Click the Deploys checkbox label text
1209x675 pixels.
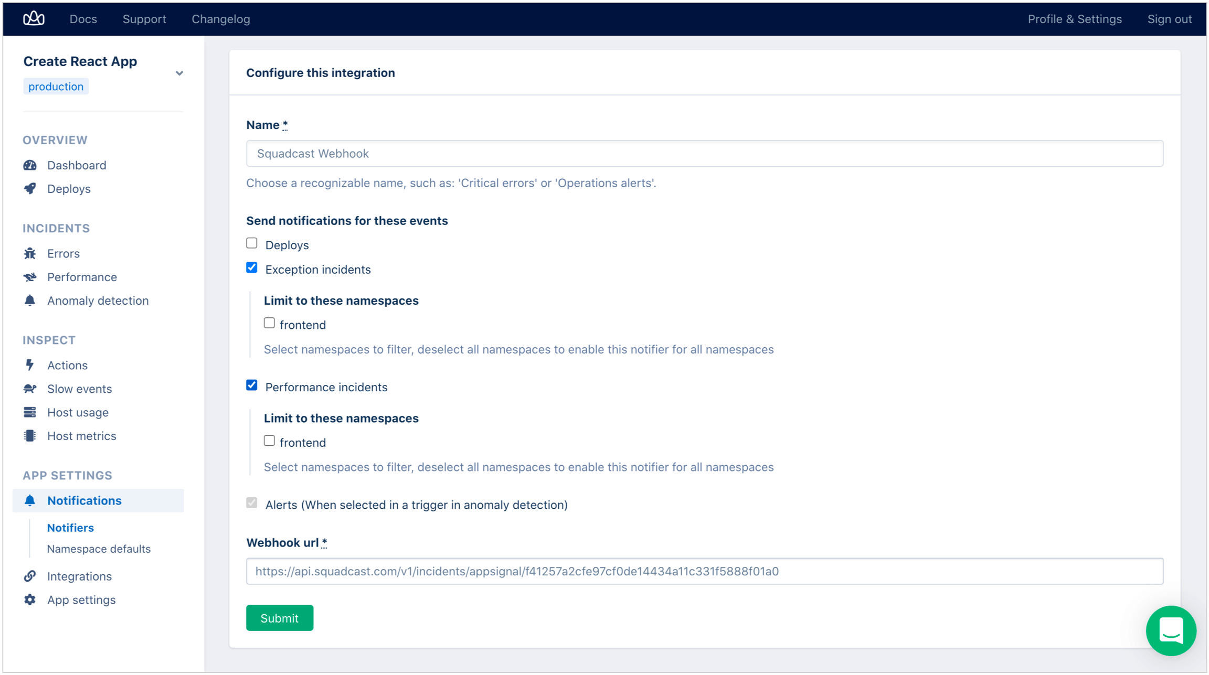tap(287, 245)
